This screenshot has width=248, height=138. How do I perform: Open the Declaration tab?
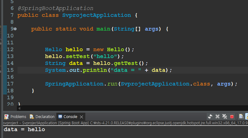[42, 117]
